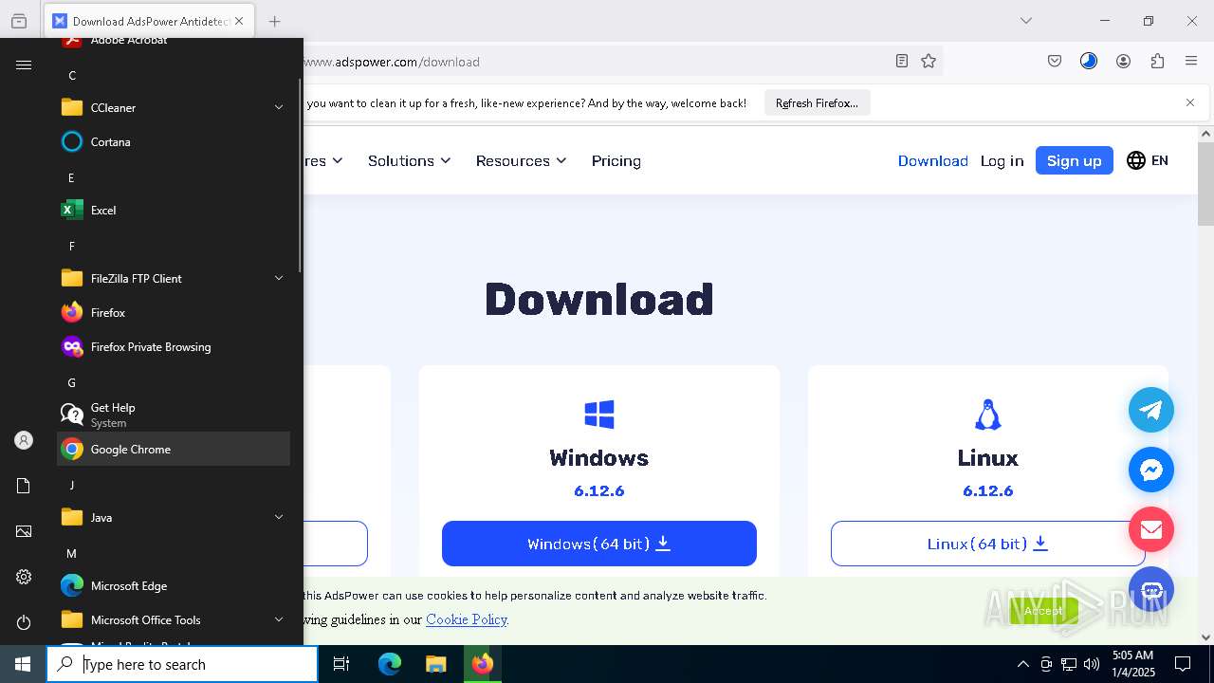Toggle reader view in address bar
The image size is (1214, 683).
pyautogui.click(x=902, y=61)
